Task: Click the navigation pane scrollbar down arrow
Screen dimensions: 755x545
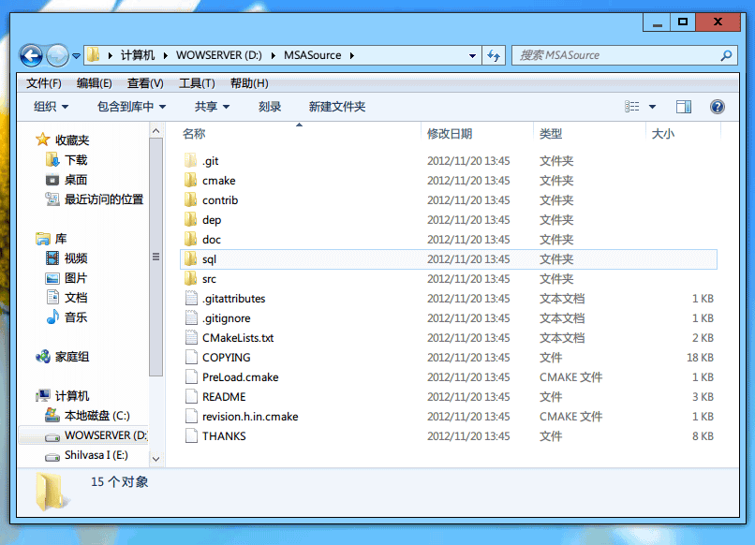Action: [156, 459]
